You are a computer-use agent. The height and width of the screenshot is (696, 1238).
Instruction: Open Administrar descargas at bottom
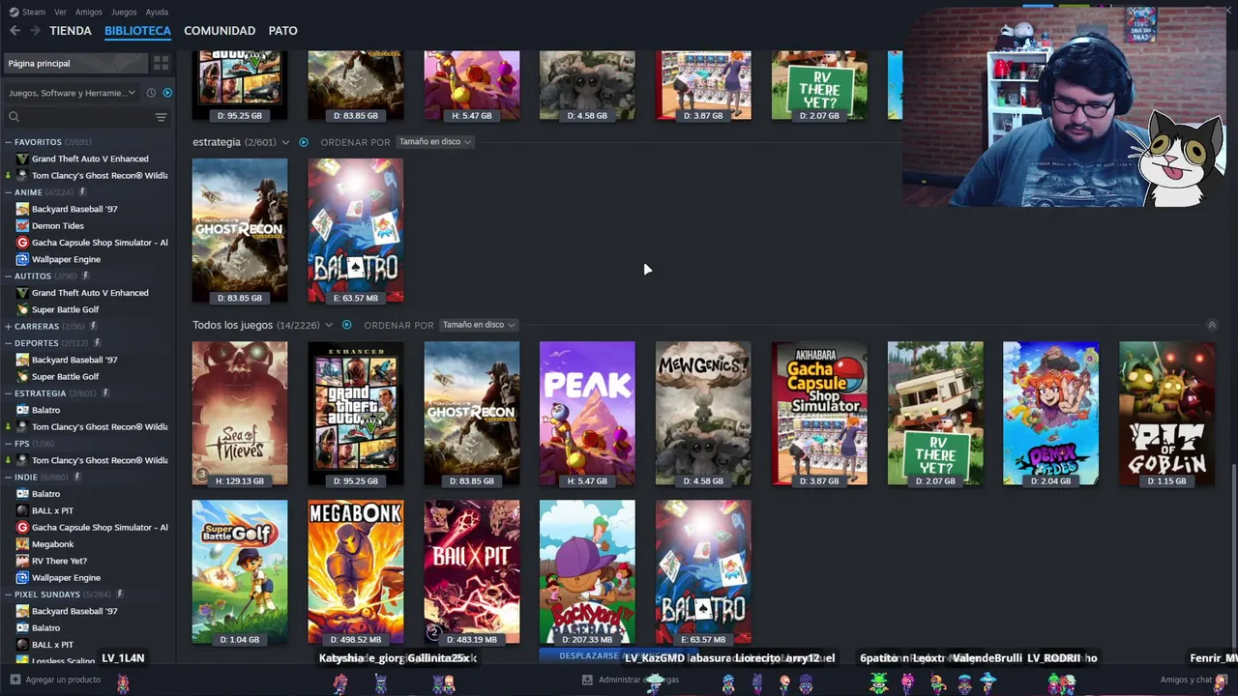click(631, 680)
